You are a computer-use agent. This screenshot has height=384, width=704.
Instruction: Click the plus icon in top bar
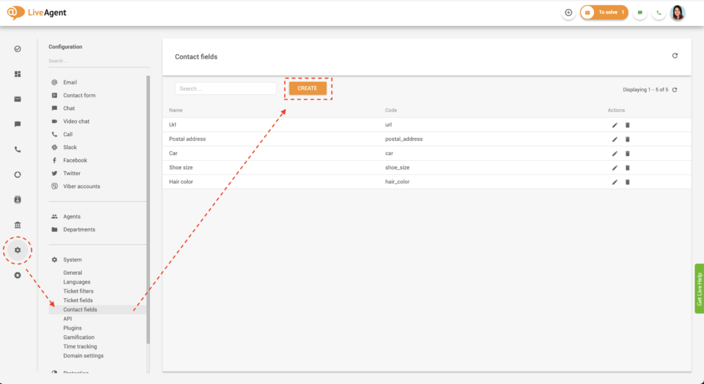tap(568, 12)
